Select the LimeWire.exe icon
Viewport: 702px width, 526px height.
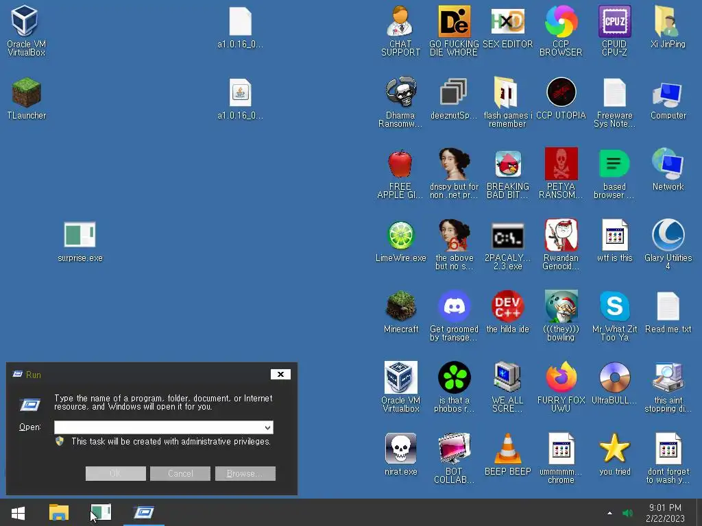click(x=400, y=236)
